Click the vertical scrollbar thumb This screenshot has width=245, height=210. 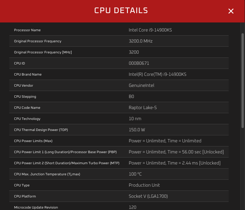[x=242, y=80]
